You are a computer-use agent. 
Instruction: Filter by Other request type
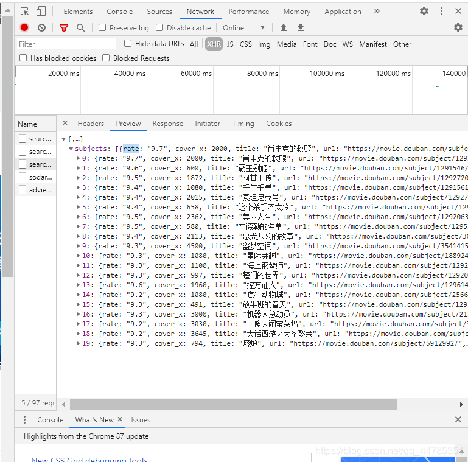(402, 44)
